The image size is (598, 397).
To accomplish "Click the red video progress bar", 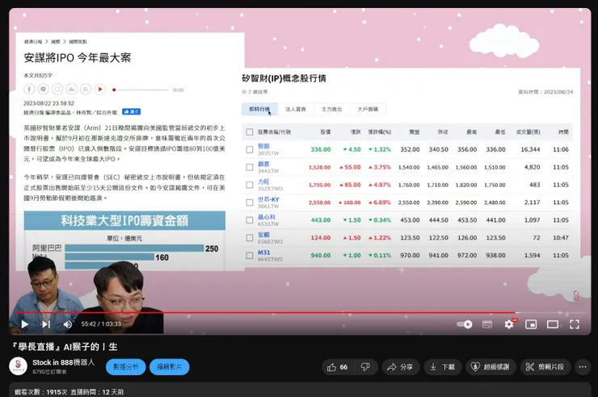I will 265,312.
